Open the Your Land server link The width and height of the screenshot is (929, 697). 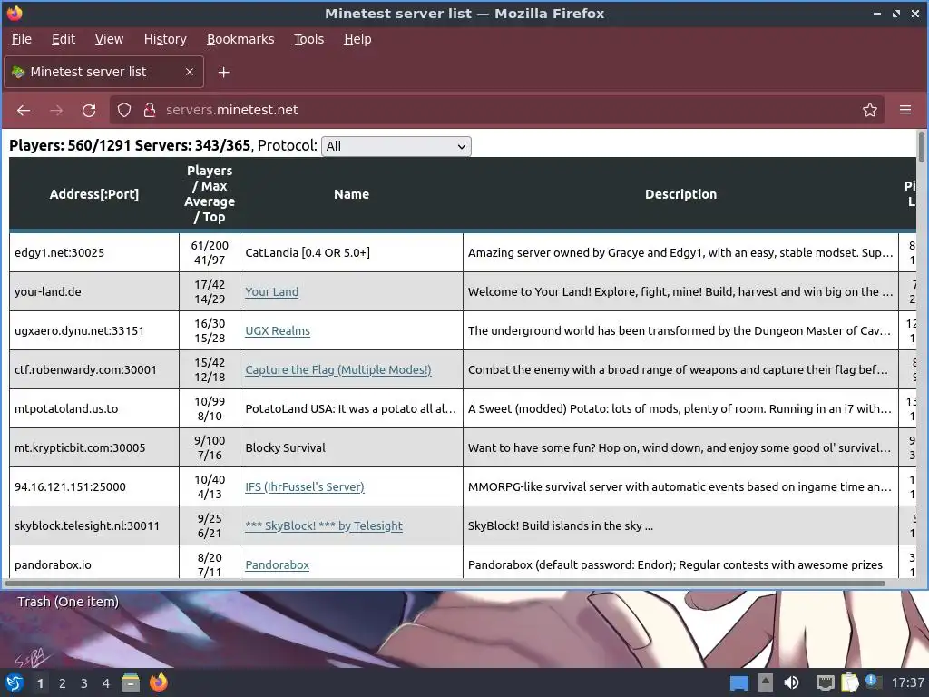(272, 291)
